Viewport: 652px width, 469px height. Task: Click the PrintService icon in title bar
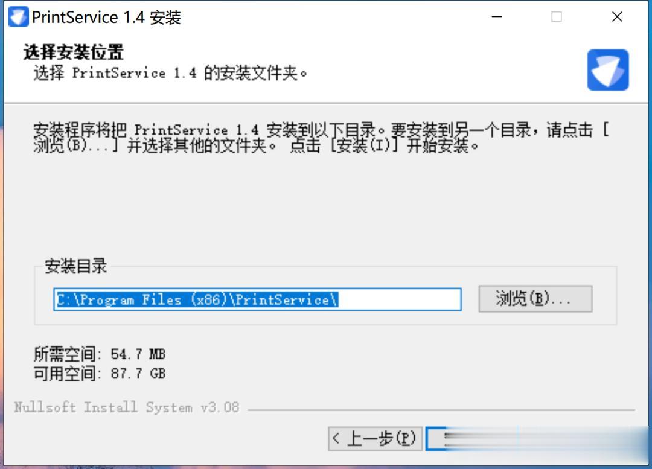click(x=18, y=17)
